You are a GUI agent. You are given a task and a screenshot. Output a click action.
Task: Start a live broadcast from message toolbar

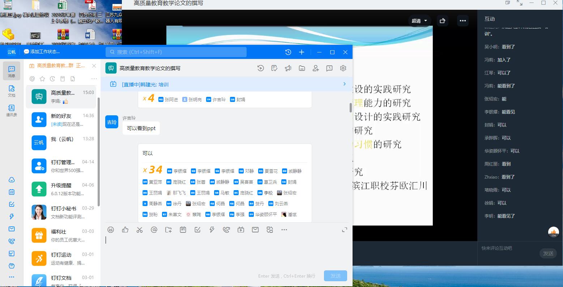pos(241,230)
